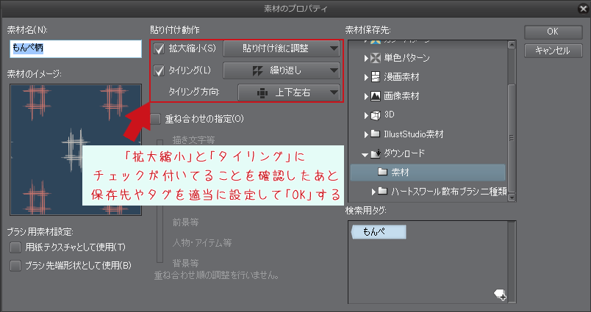Image resolution: width=591 pixels, height=312 pixels.
Task: Enable 用紙テクスチャとして使用(T) checkbox
Action: [15, 247]
